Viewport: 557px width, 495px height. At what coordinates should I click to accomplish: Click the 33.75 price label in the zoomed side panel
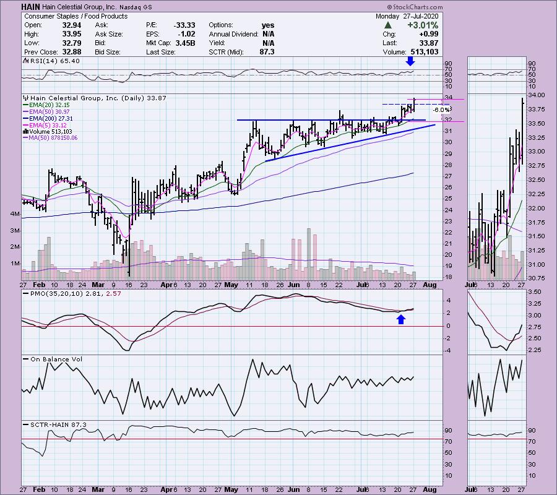click(537, 110)
